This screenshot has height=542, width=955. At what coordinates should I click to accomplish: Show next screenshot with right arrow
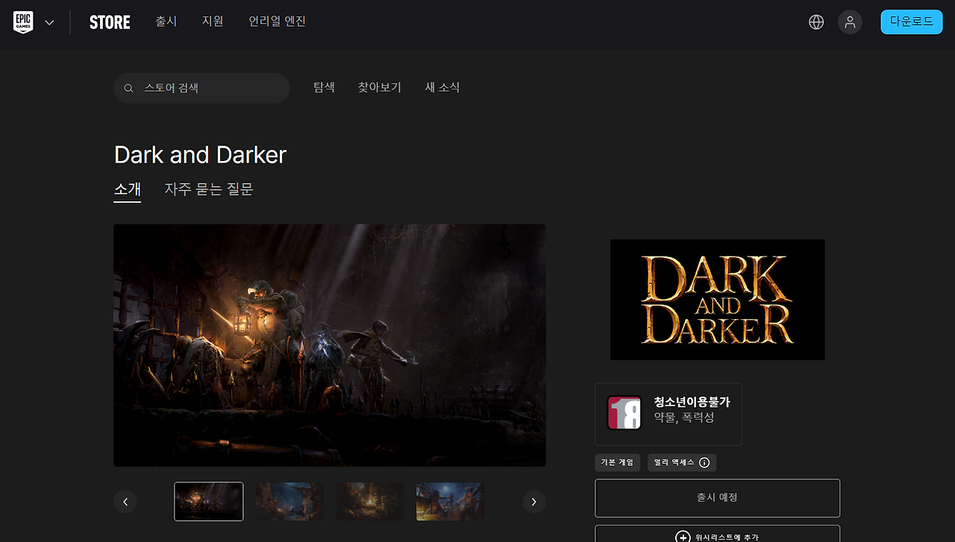point(533,502)
